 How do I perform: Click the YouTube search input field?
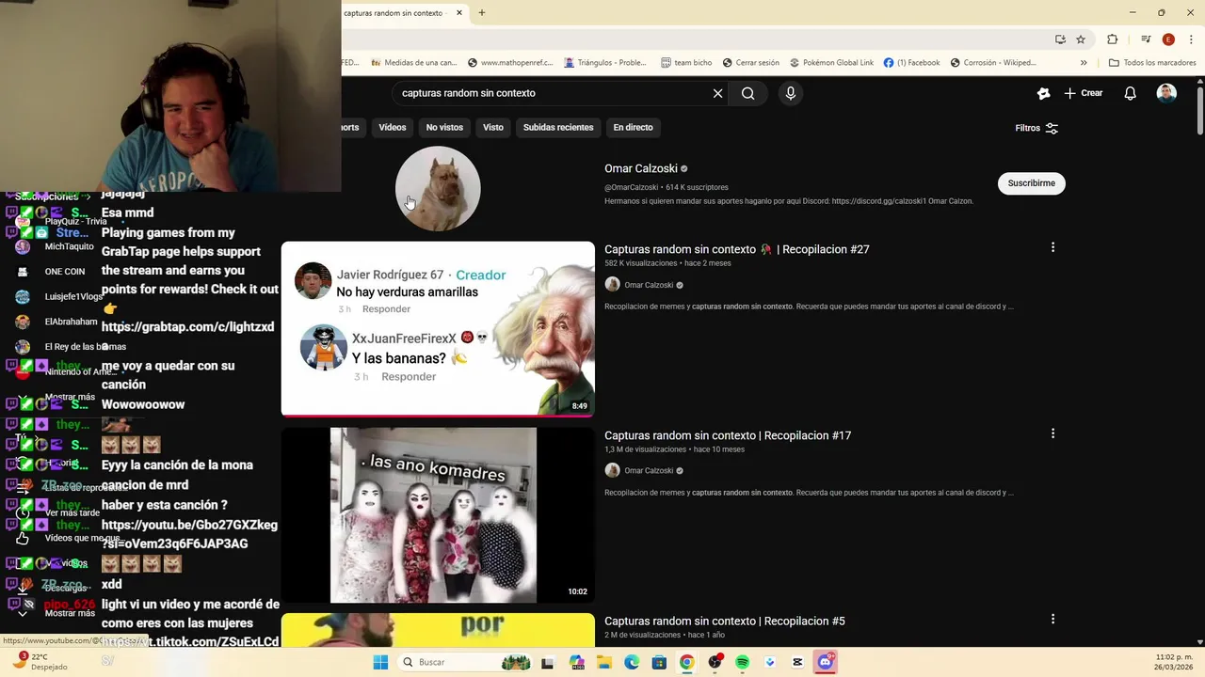[552, 93]
